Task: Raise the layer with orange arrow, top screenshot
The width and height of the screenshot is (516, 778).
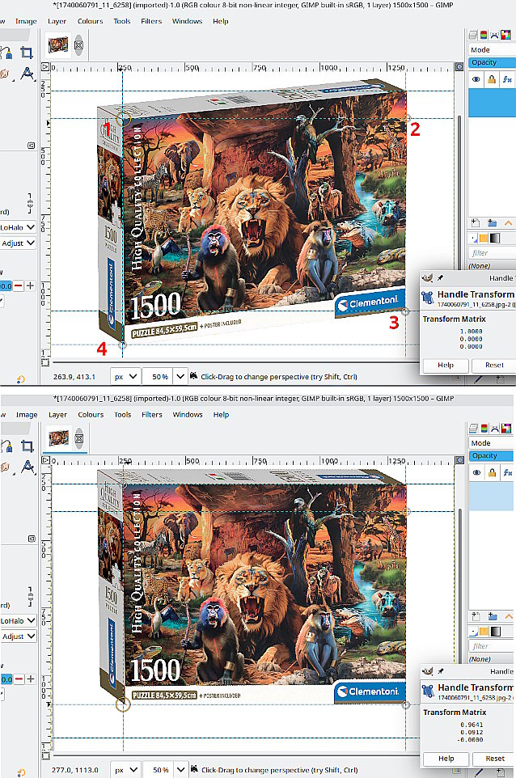Action: coord(508,222)
